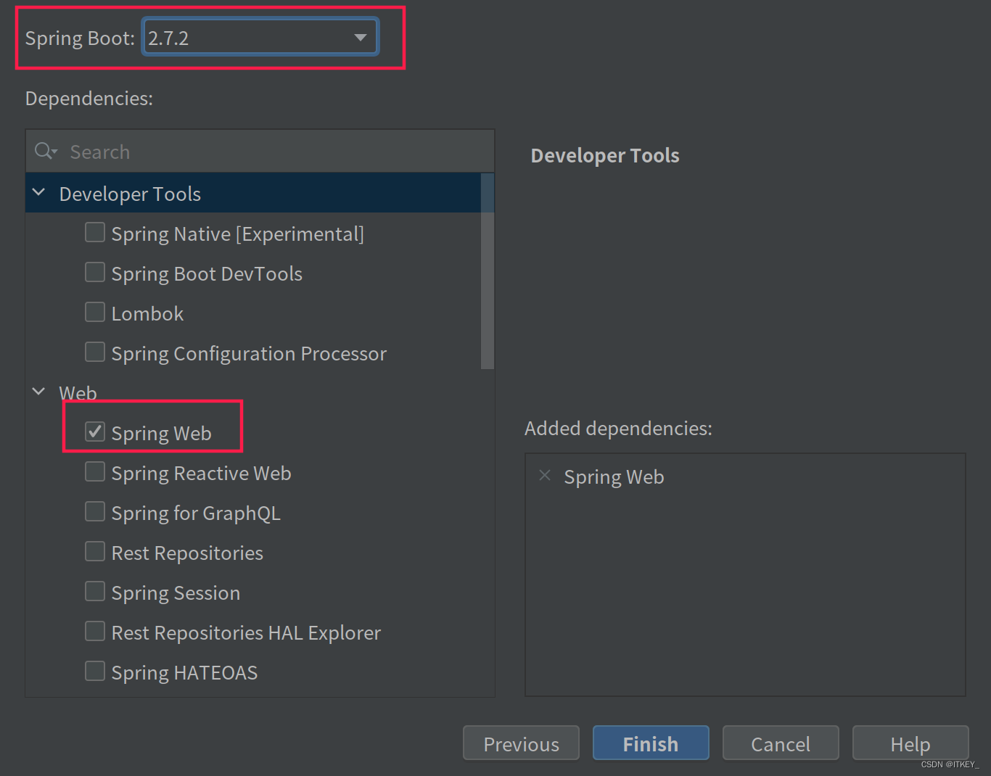Select Spring Web in added dependencies

tap(614, 477)
